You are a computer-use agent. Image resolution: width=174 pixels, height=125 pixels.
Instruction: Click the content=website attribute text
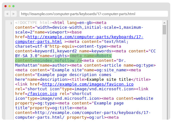(135, 98)
